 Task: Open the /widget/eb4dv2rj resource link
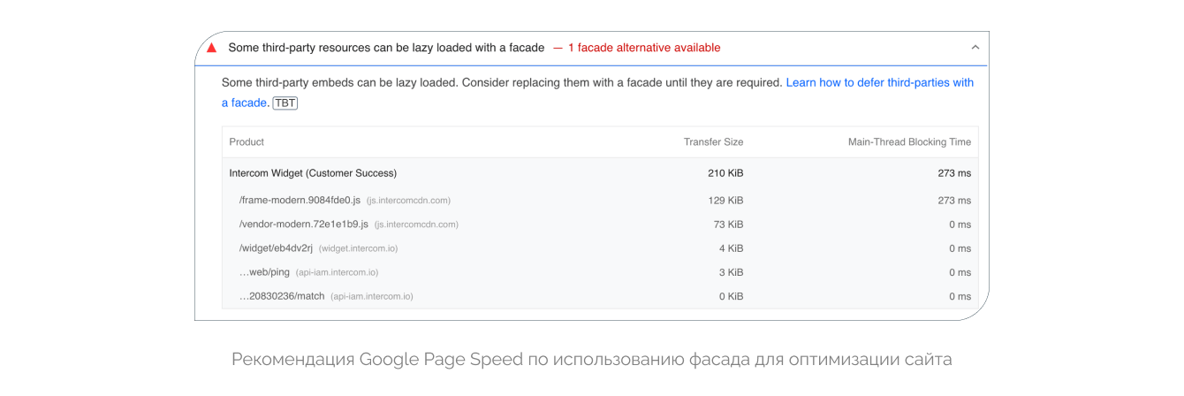276,248
